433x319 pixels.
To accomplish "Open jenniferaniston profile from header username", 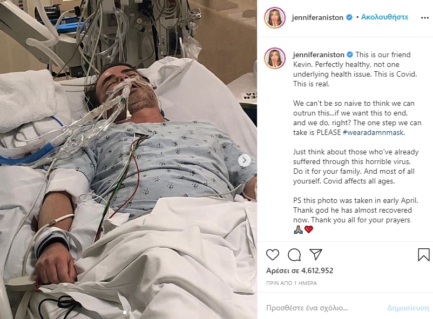I will pos(317,17).
